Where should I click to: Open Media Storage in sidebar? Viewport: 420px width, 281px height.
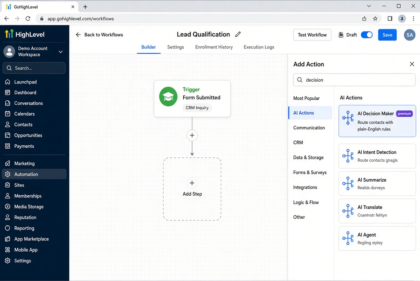click(29, 207)
